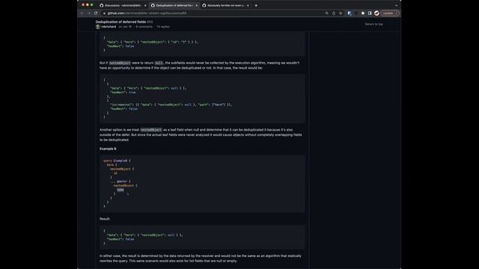Image resolution: width=479 pixels, height=269 pixels.
Task: Click the inline nestedObject code in Another option paragraph
Action: (x=151, y=130)
